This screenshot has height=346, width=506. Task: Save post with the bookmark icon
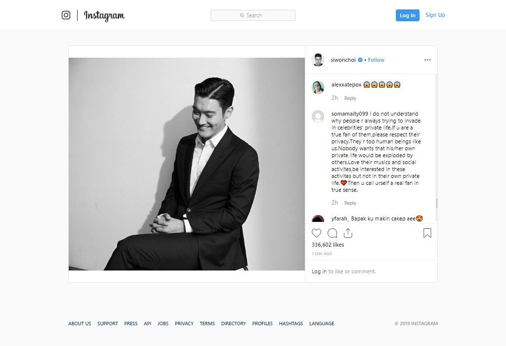point(427,233)
